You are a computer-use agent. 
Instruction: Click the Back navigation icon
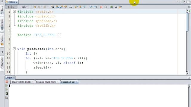point(39,7)
